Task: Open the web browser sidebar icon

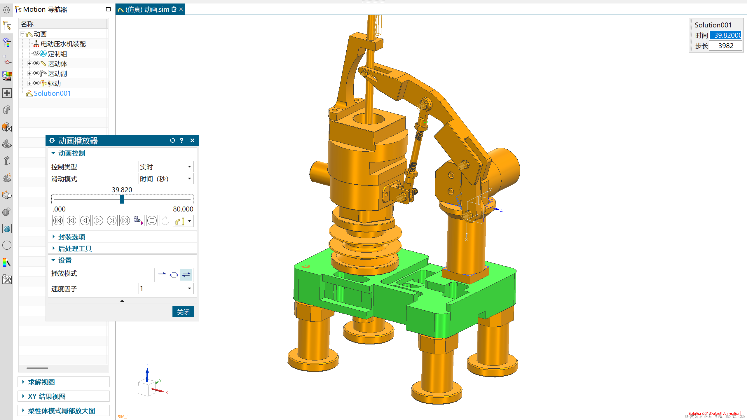Action: (x=7, y=229)
